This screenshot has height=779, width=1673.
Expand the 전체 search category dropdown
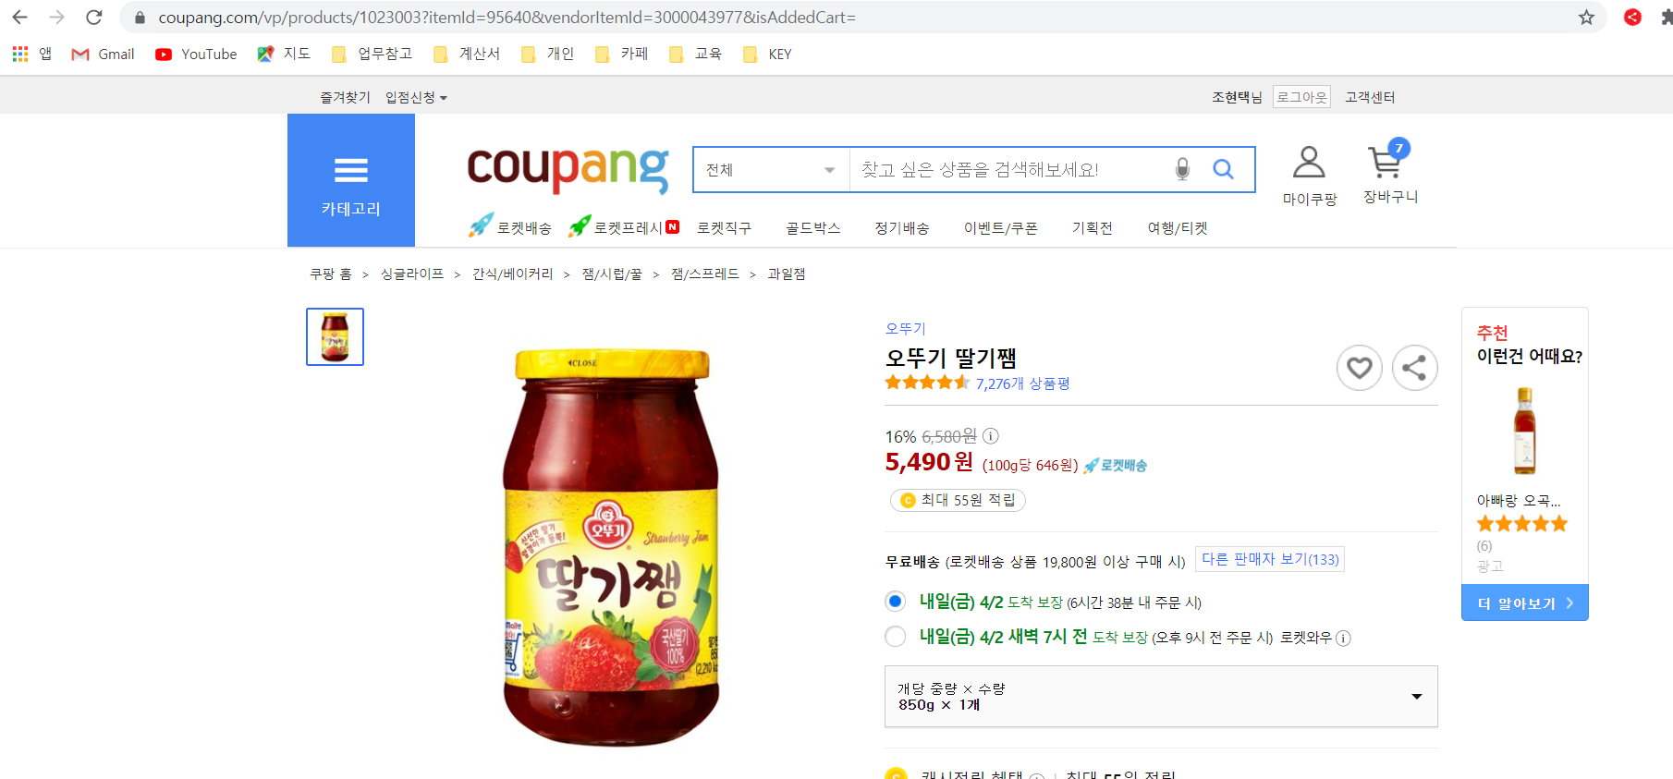pyautogui.click(x=771, y=170)
